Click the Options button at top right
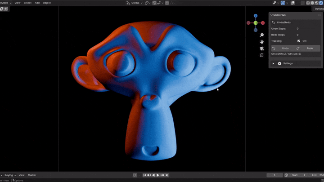The width and height of the screenshot is (324, 182). [319, 9]
